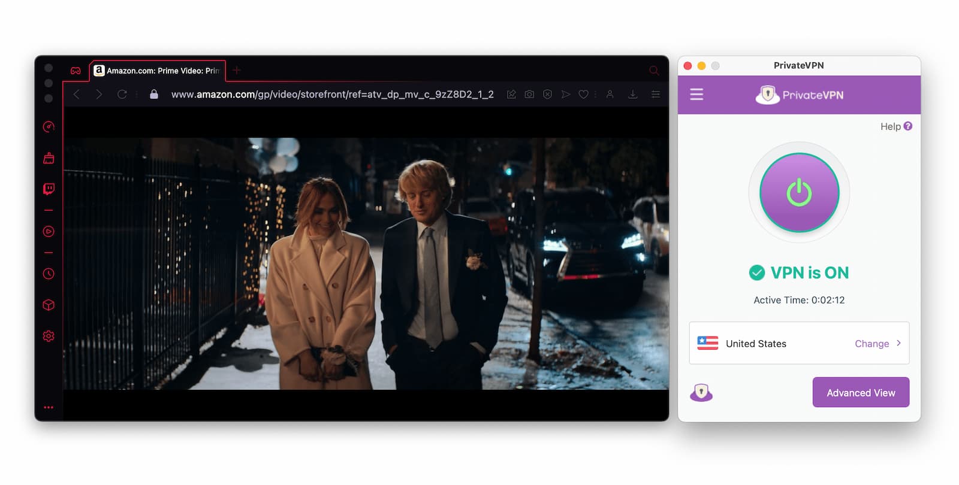Viewport: 959px width, 485px height.
Task: Click the search tabs magnifier icon
Action: click(654, 71)
